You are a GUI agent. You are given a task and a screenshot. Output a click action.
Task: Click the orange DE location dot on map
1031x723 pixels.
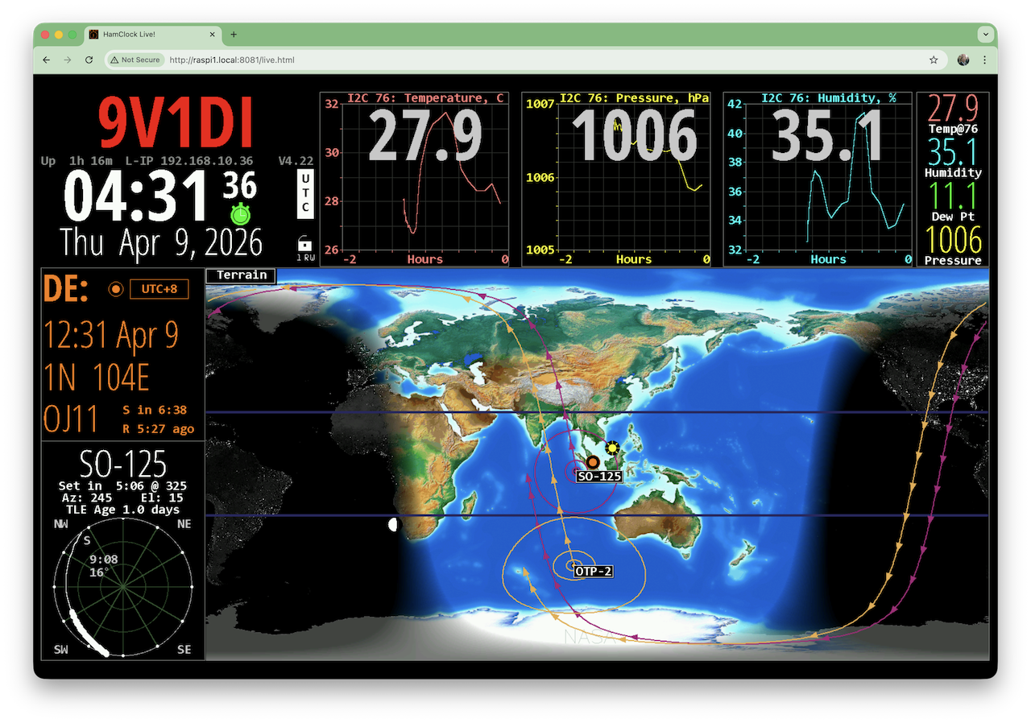point(593,461)
